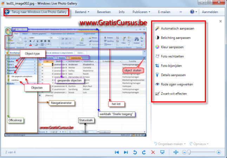Expand the Ongedaan maken dropdown arrow

coord(185,144)
